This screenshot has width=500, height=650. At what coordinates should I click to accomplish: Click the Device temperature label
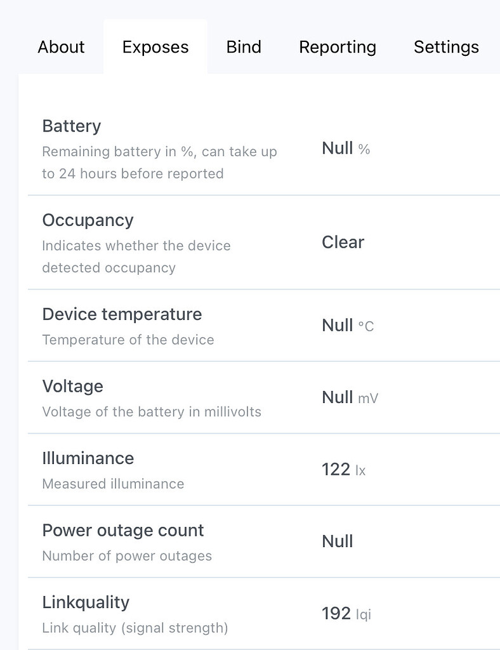(x=122, y=314)
